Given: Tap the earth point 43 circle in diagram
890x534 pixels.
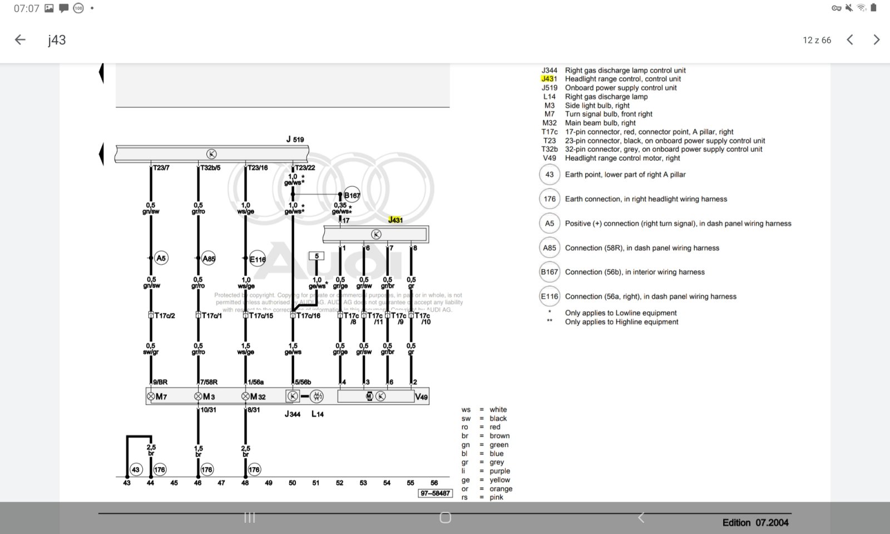Looking at the screenshot, I should [x=136, y=469].
